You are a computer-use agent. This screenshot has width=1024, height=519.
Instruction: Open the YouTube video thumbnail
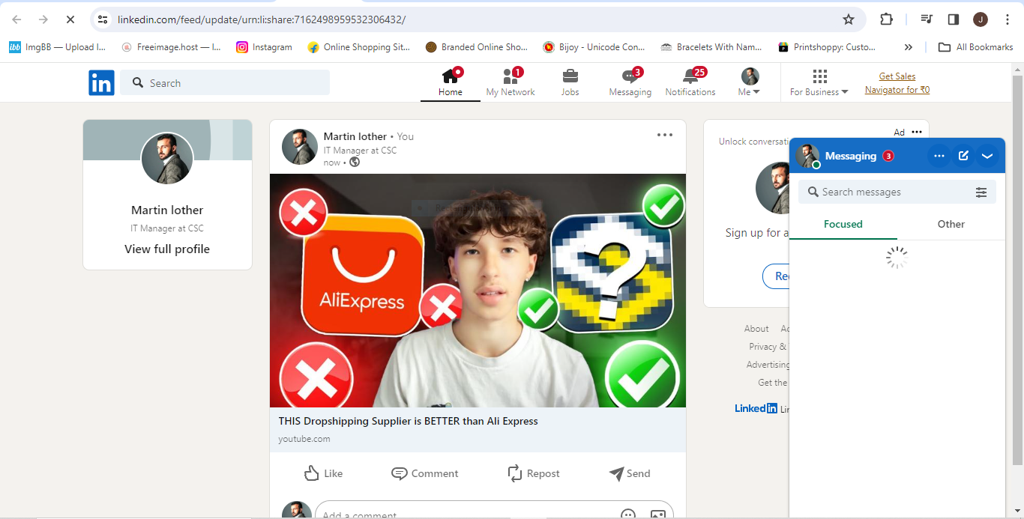(x=478, y=291)
